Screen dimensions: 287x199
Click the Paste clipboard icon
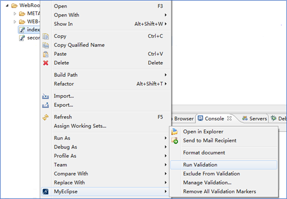[x=46, y=54]
